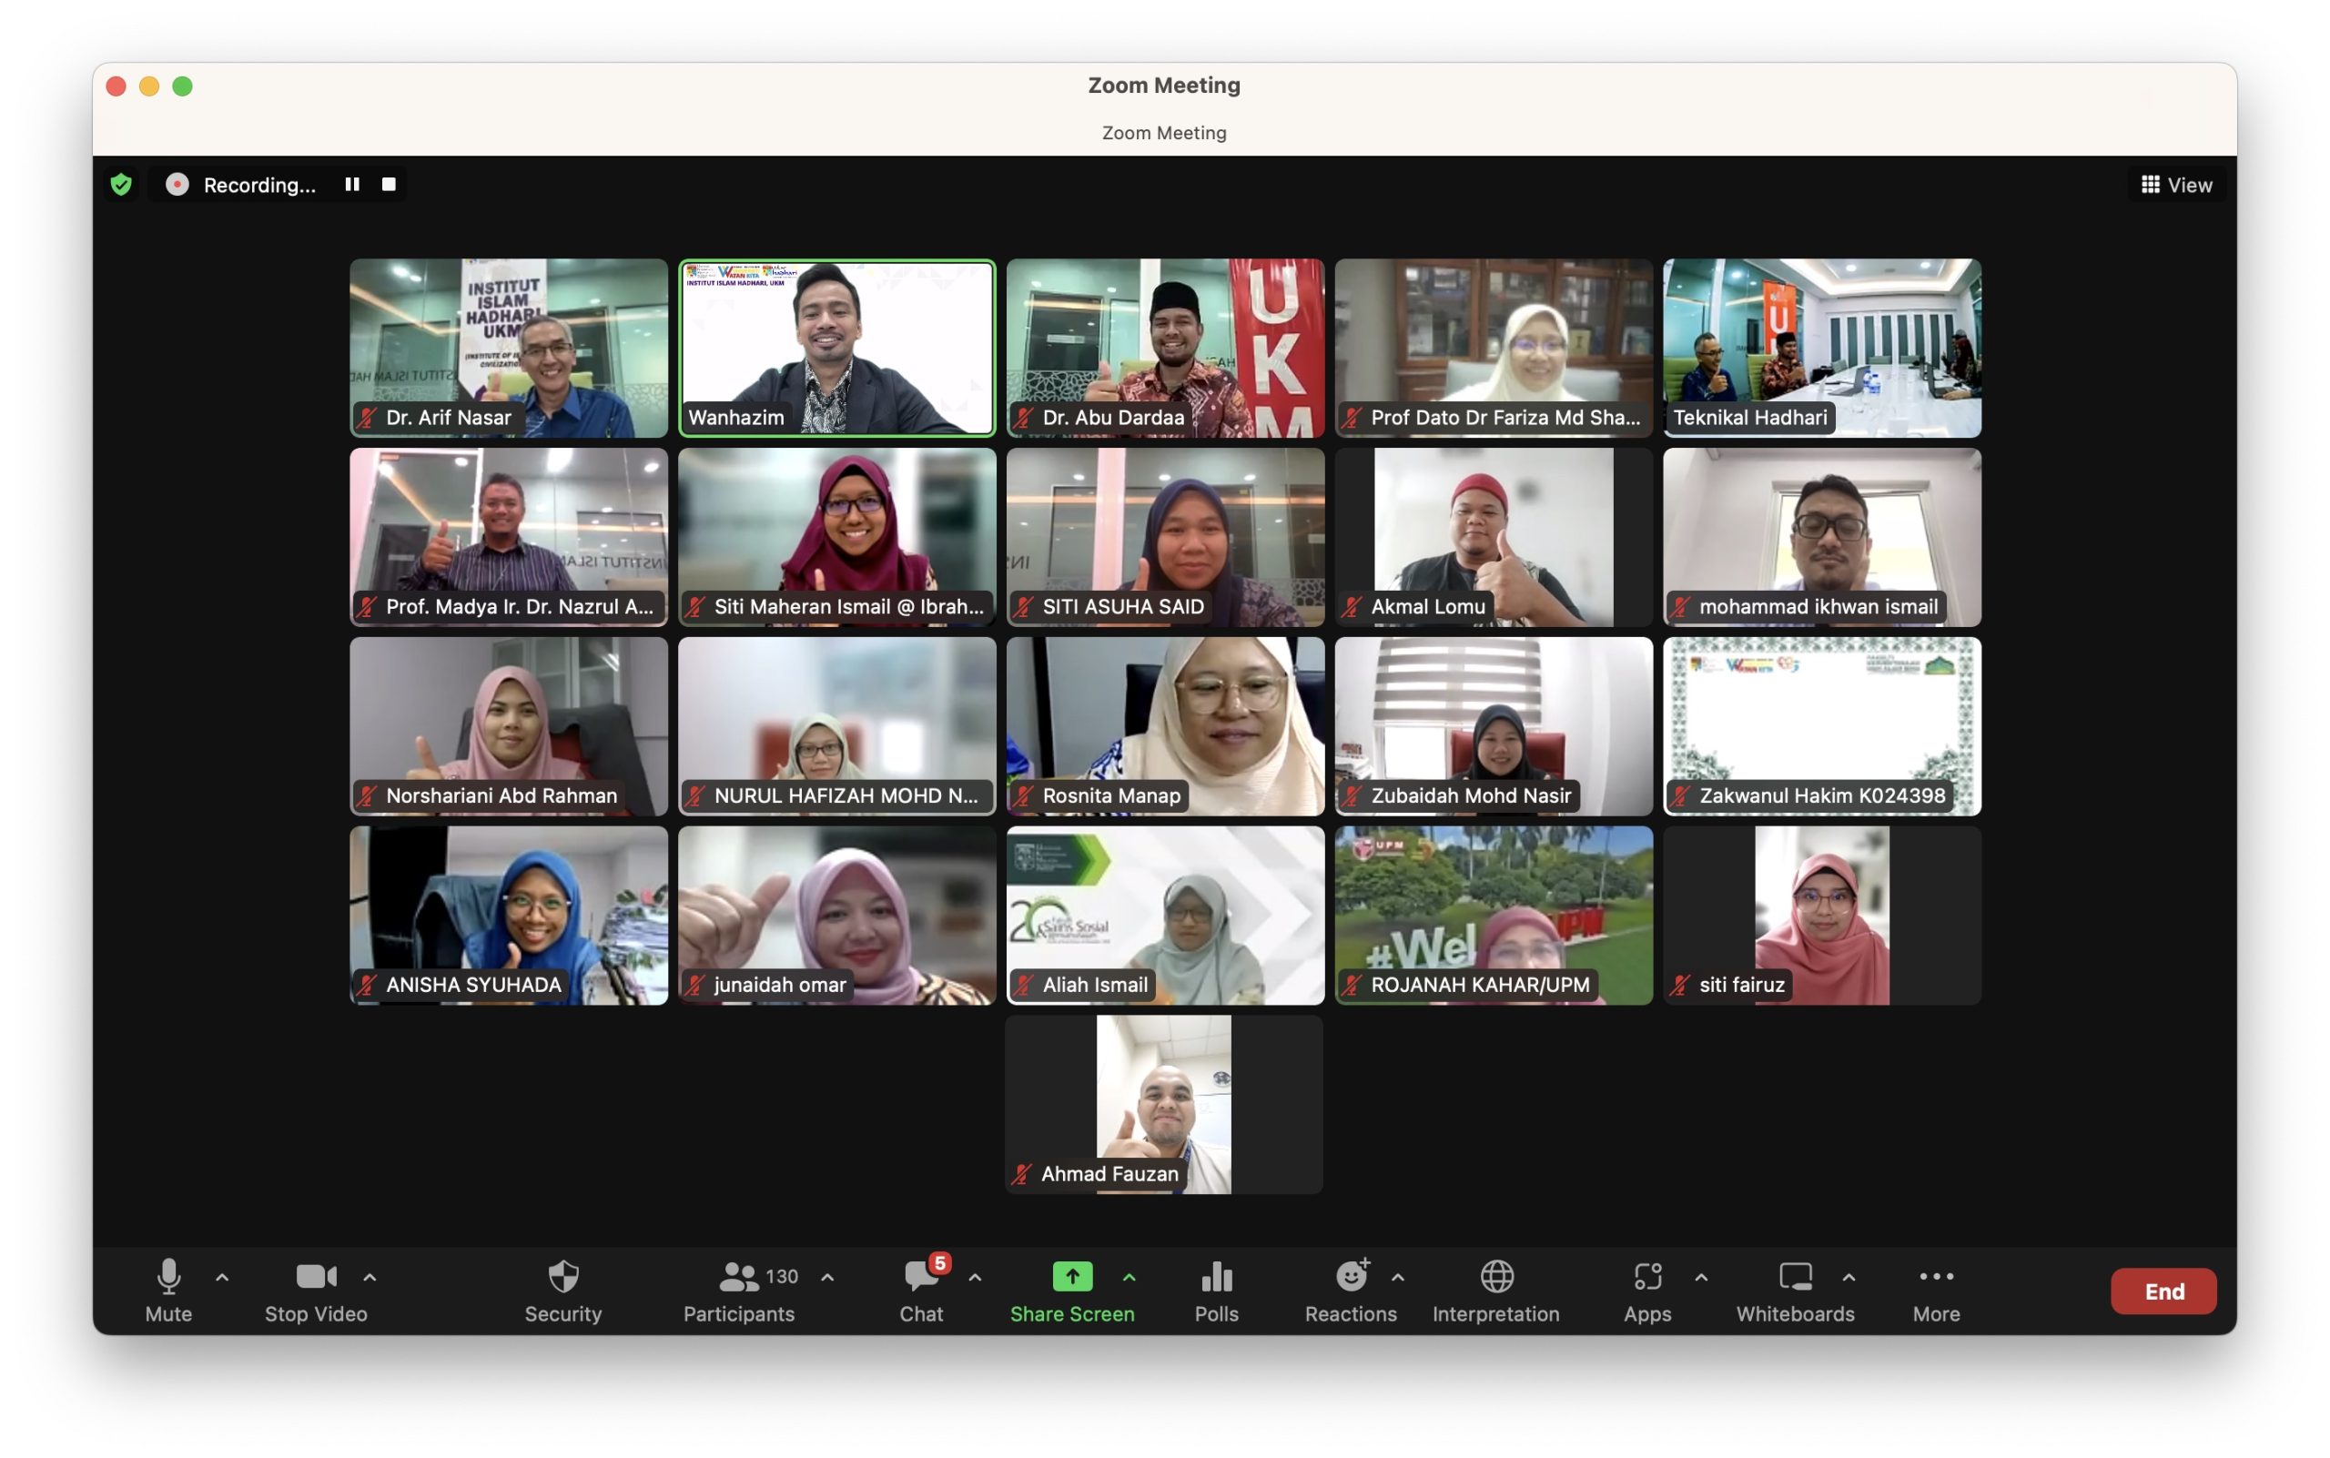Image resolution: width=2330 pixels, height=1458 pixels.
Task: Open the More options menu
Action: pyautogui.click(x=1936, y=1277)
